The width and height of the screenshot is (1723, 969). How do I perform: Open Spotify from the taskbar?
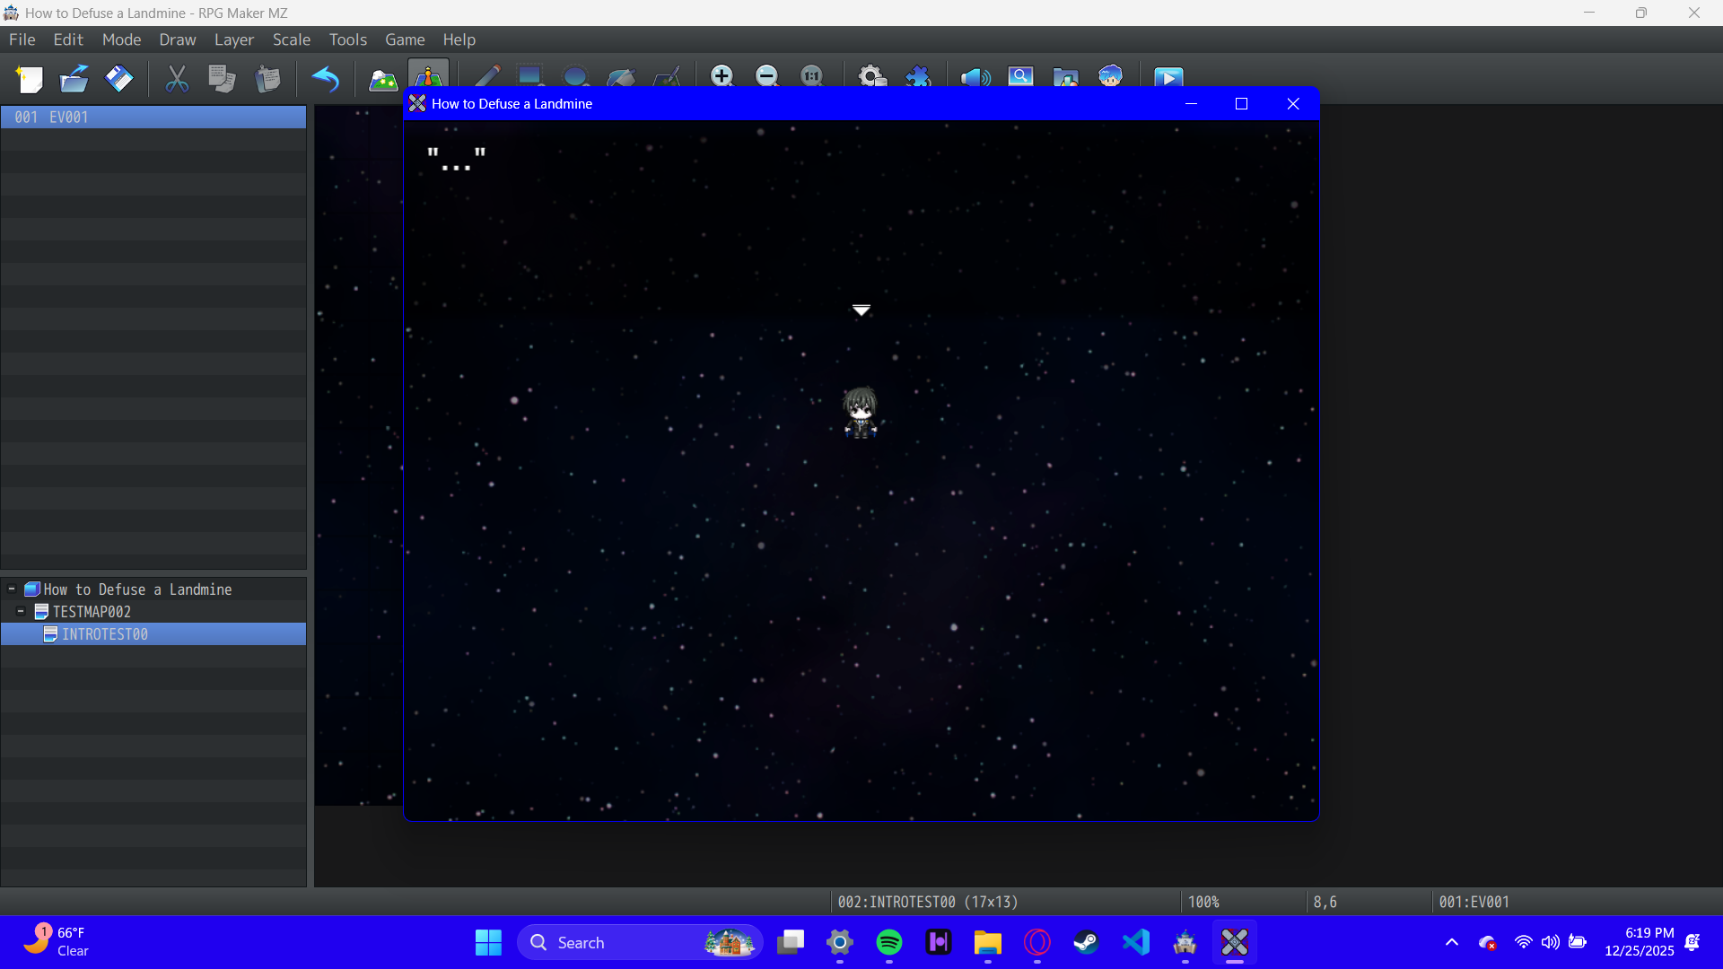tap(888, 943)
